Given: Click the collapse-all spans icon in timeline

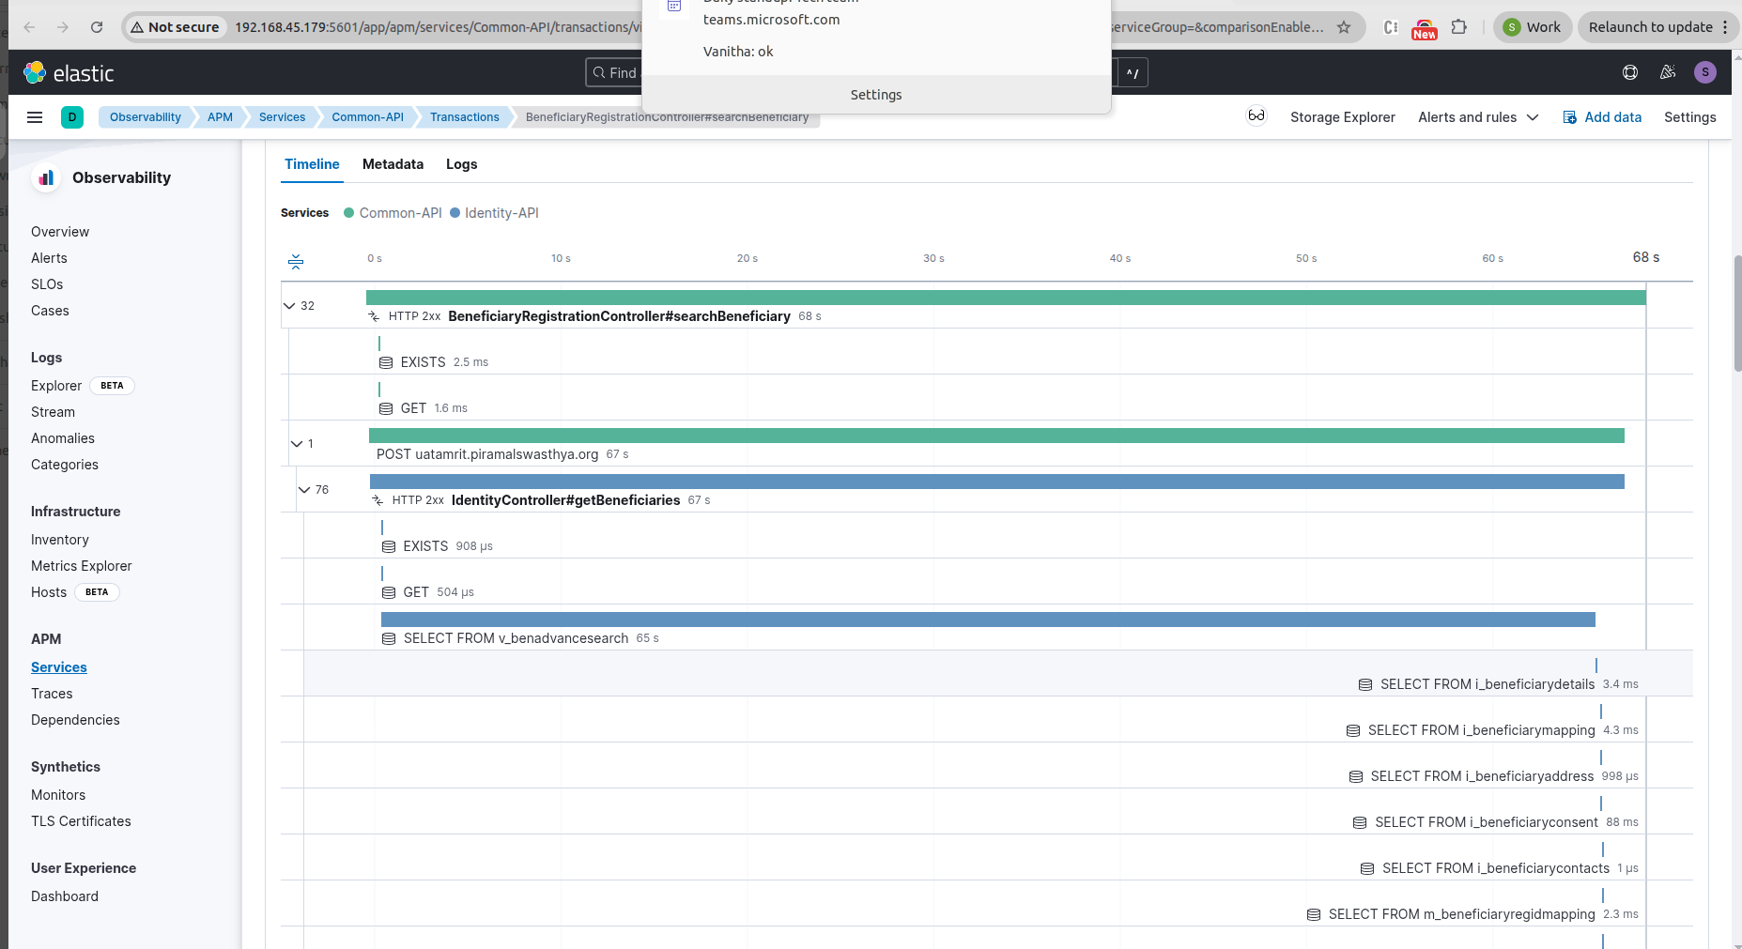Looking at the screenshot, I should pos(296,261).
